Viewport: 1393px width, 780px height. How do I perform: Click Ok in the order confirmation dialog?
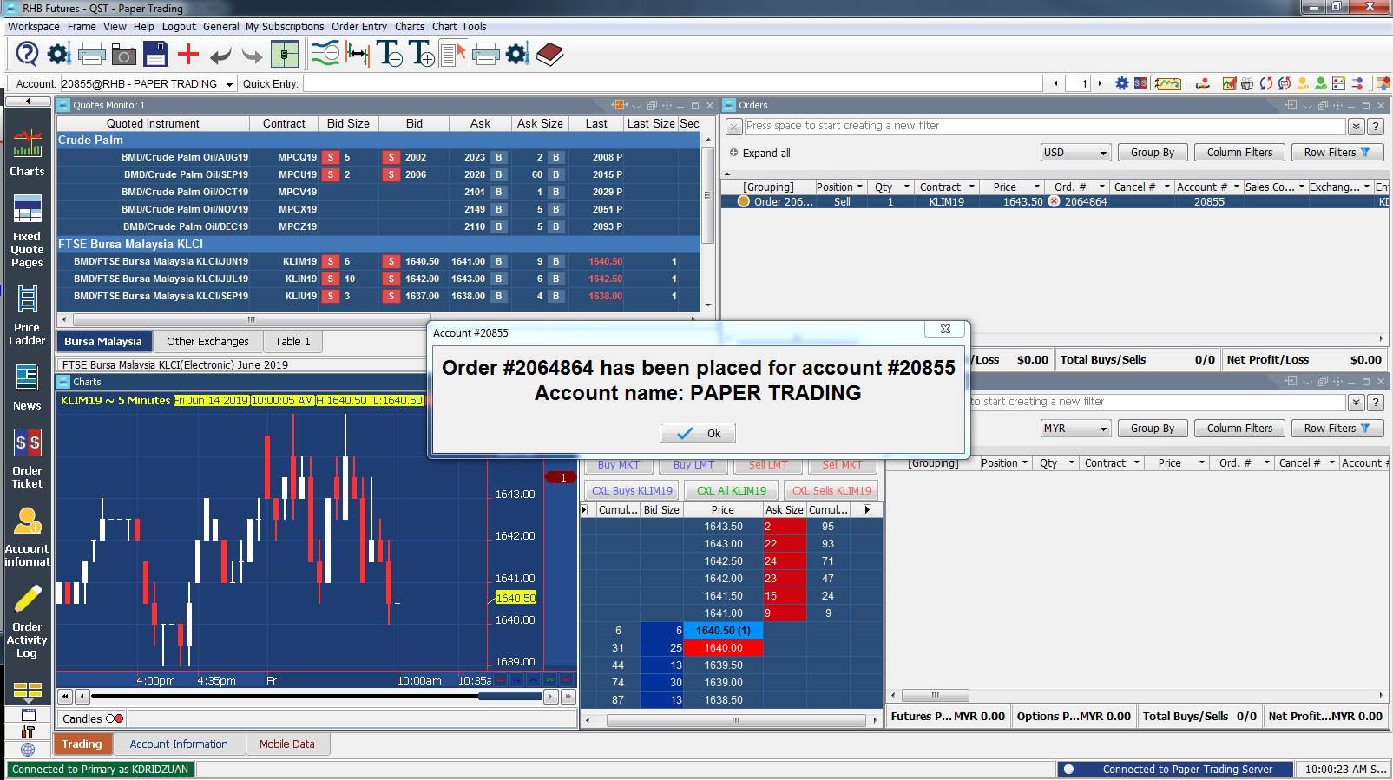point(698,433)
